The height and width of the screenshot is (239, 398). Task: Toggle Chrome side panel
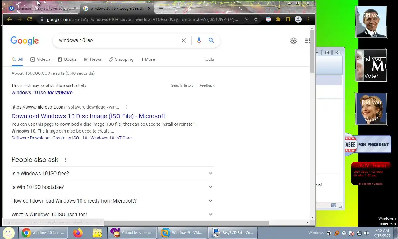(288, 19)
